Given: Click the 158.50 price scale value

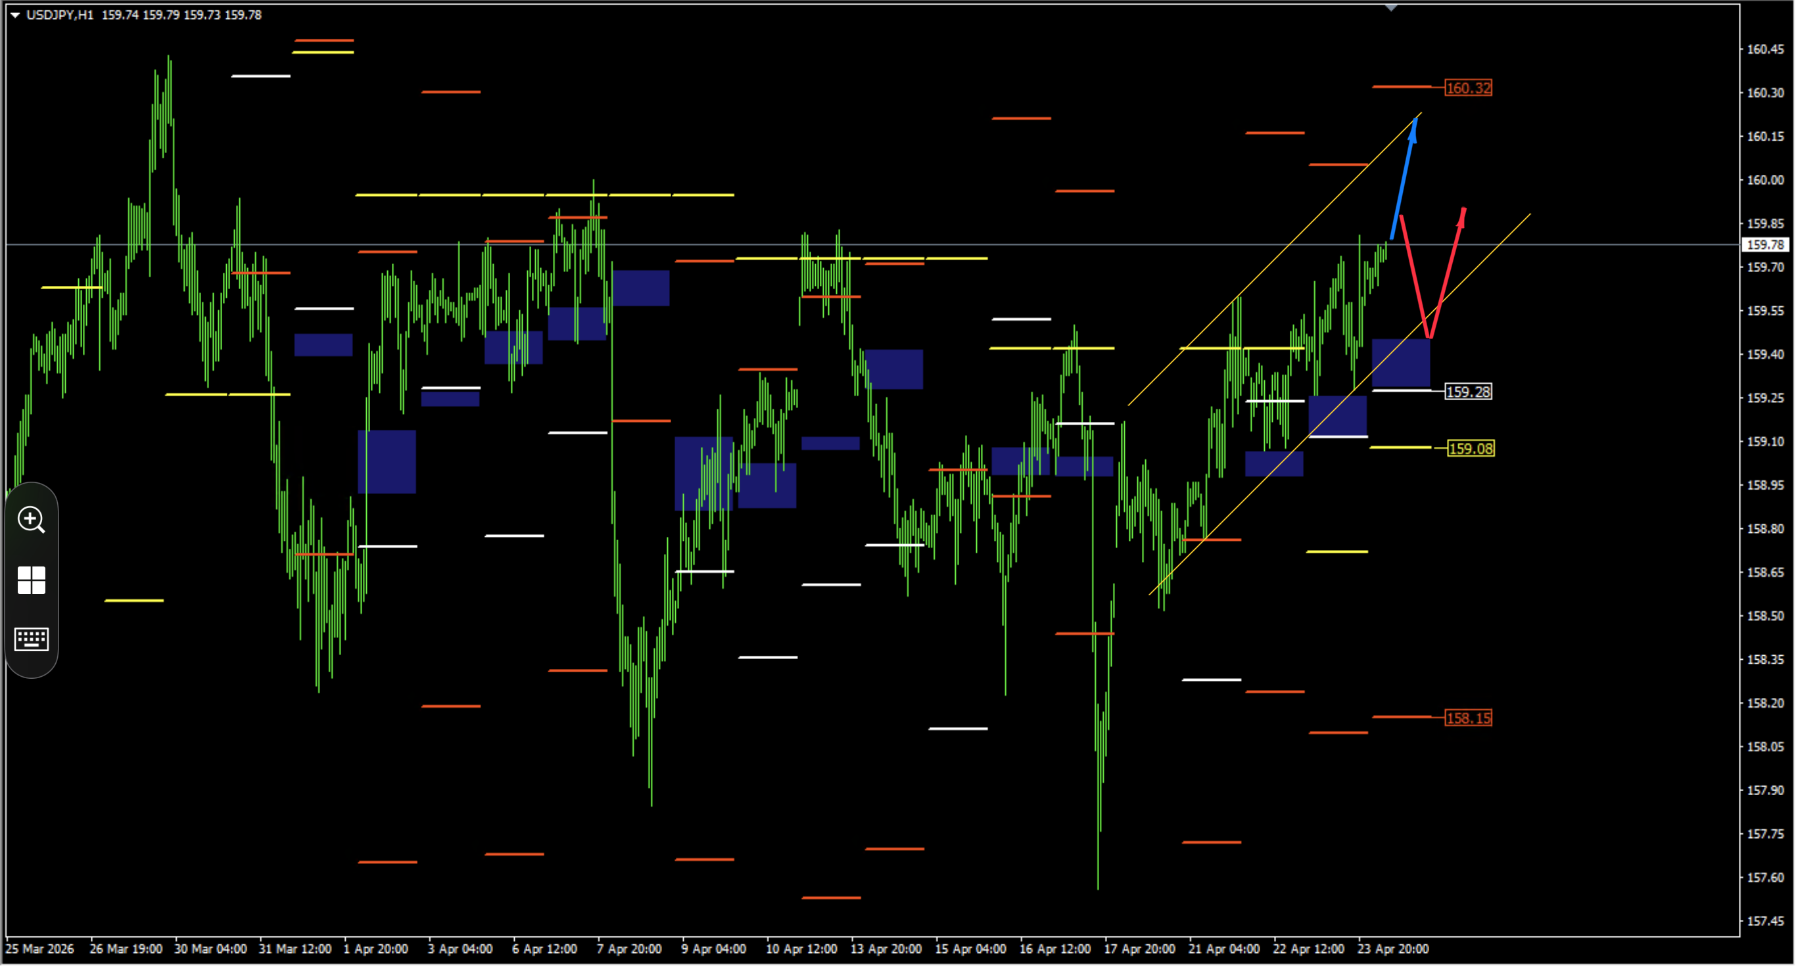Looking at the screenshot, I should click(x=1765, y=616).
